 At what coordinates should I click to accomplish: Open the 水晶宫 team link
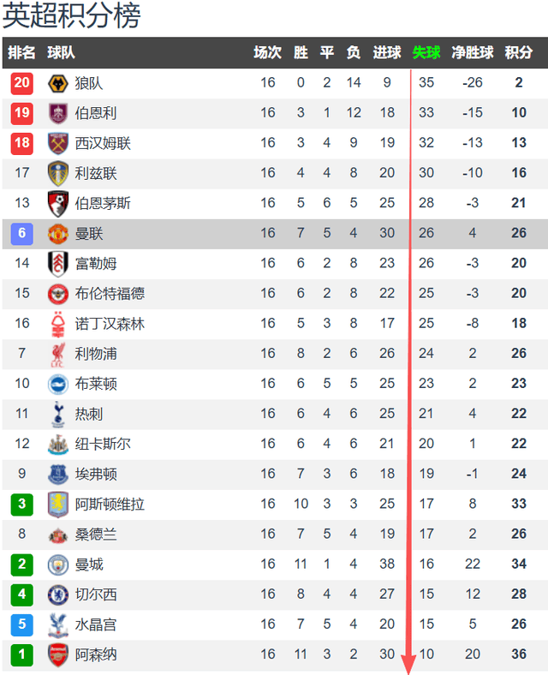96,624
